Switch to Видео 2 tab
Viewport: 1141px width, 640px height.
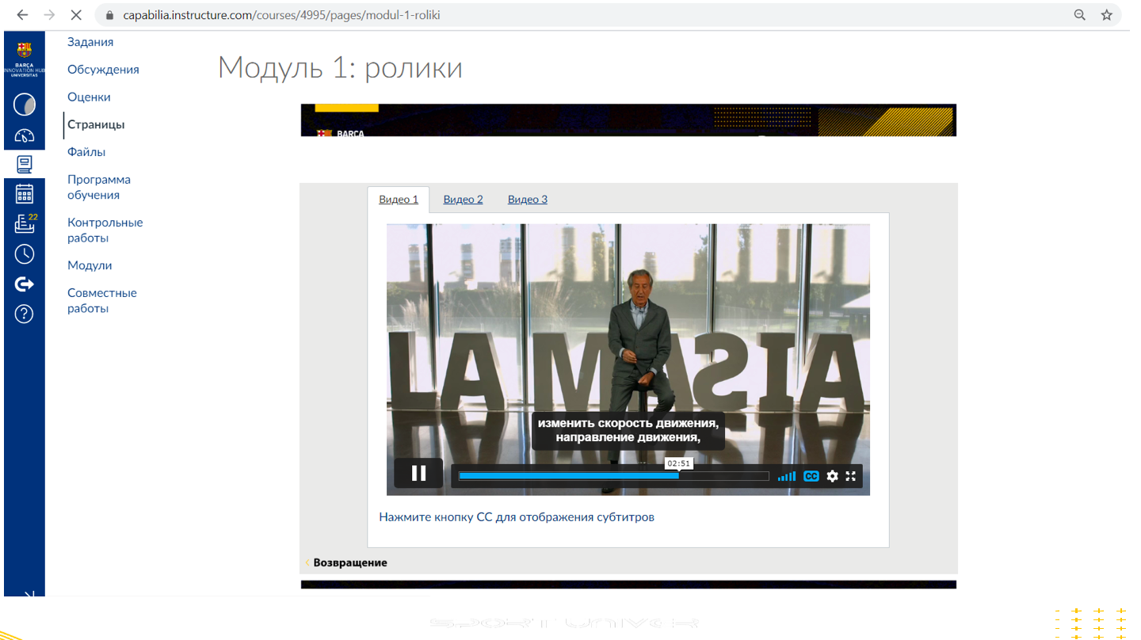point(463,200)
